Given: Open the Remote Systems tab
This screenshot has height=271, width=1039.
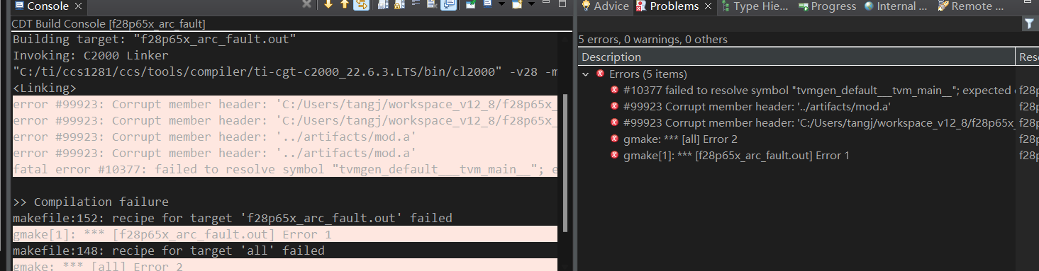Looking at the screenshot, I should [x=971, y=6].
